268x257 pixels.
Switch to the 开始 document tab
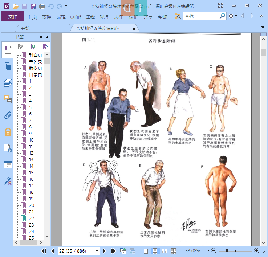[x=25, y=29]
